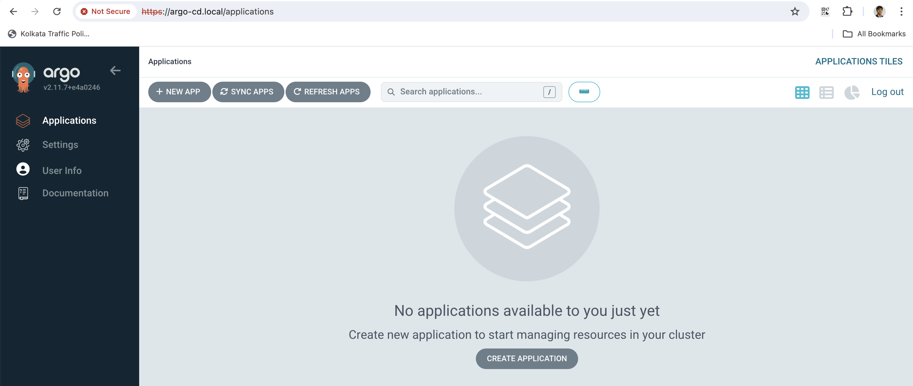Open the browser extensions puzzle icon
The width and height of the screenshot is (913, 386).
(x=847, y=11)
